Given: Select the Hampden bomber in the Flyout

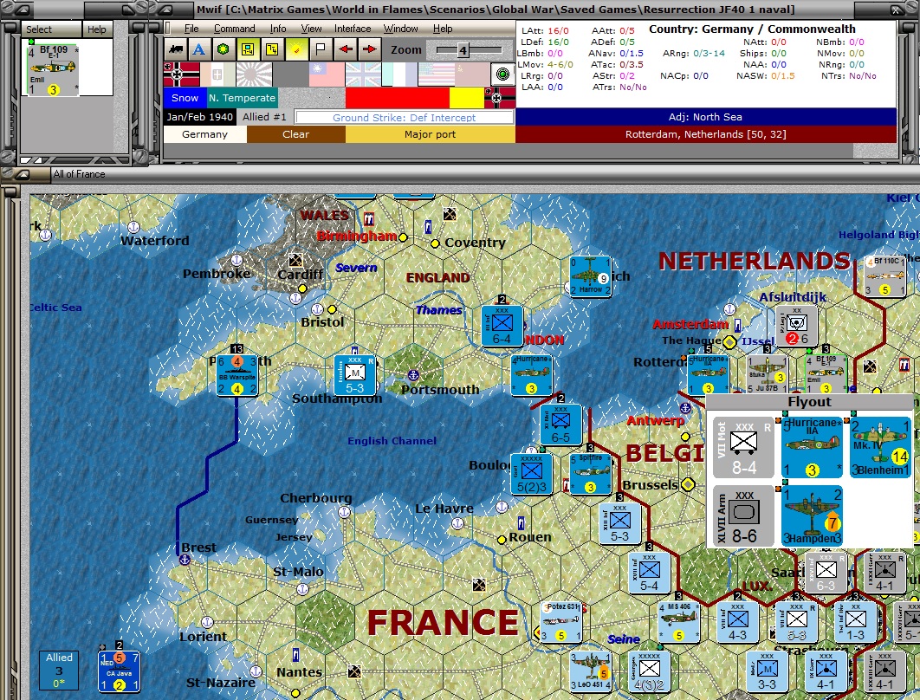Looking at the screenshot, I should (x=812, y=515).
